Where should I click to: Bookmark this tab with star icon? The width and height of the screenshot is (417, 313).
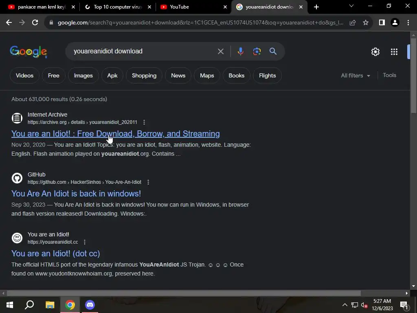point(366,23)
